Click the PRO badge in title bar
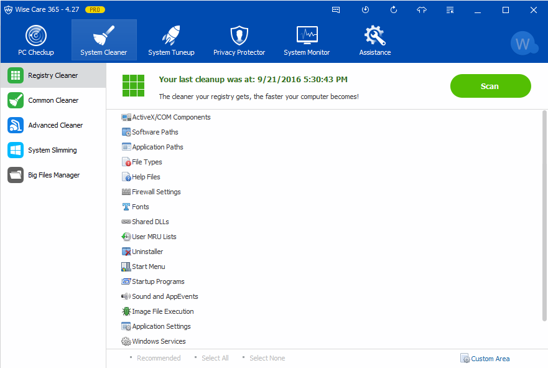The image size is (548, 368). coord(95,10)
